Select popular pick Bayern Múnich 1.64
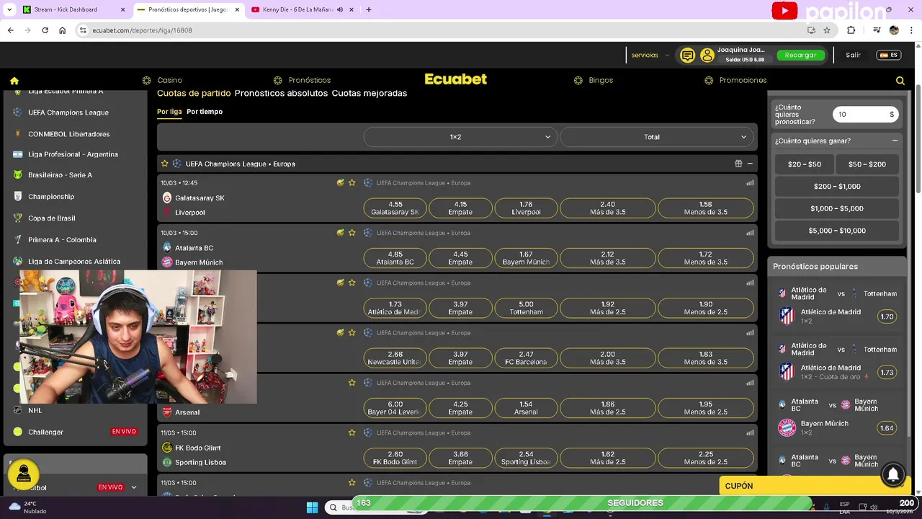Viewport: 922px width, 519px height. point(887,428)
